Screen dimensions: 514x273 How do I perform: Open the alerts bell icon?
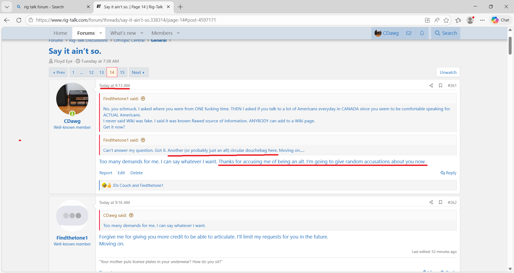point(422,33)
